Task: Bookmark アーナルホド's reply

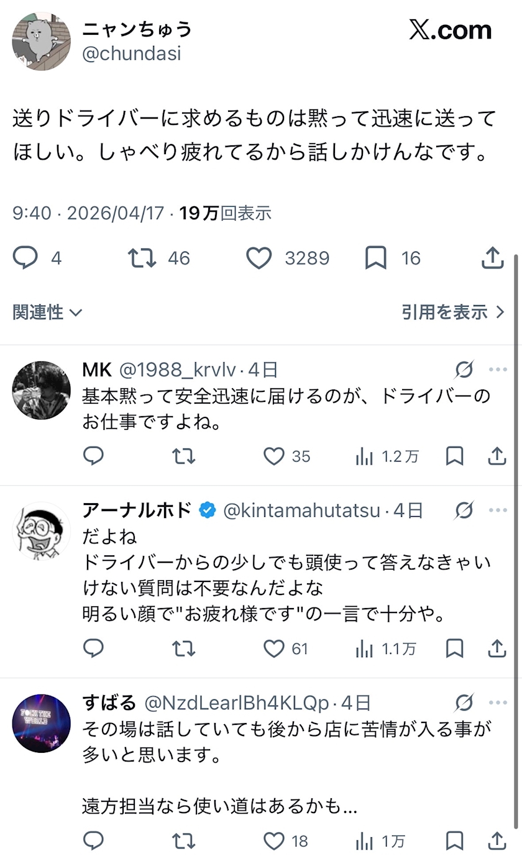Action: pyautogui.click(x=455, y=648)
